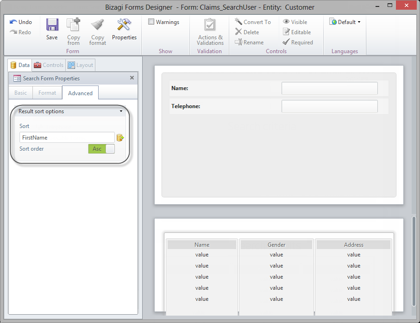
Task: Click the Telephone search input field
Action: (329, 106)
